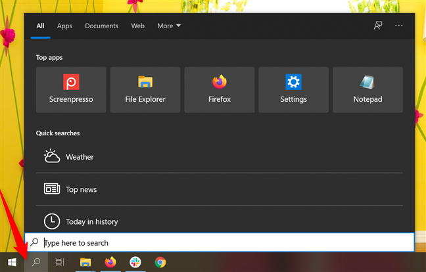Switch to the Apps tab
The height and width of the screenshot is (272, 426).
tap(64, 26)
